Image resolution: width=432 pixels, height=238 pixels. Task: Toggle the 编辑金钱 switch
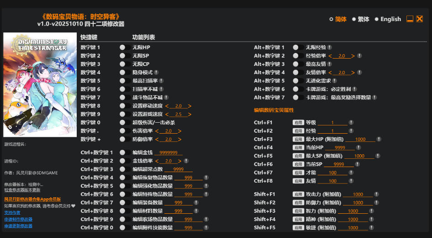[x=125, y=152]
